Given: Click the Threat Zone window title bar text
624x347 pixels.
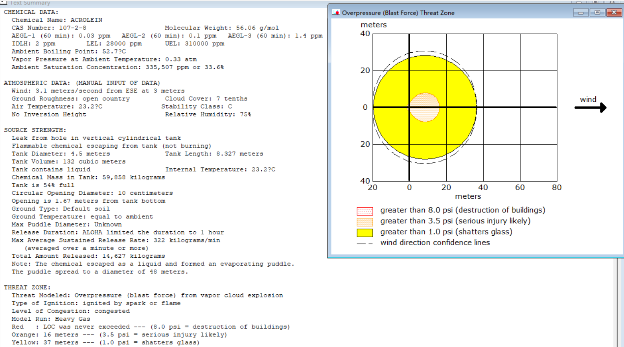Looking at the screenshot, I should point(398,13).
